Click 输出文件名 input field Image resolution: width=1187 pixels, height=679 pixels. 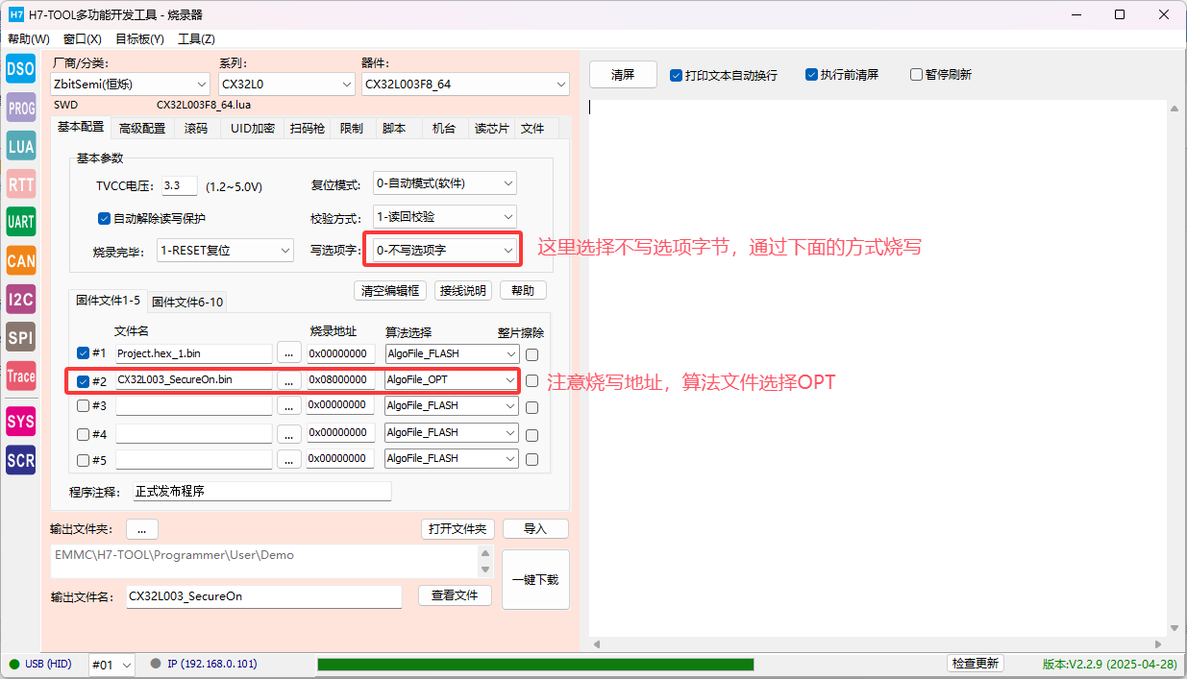(264, 596)
